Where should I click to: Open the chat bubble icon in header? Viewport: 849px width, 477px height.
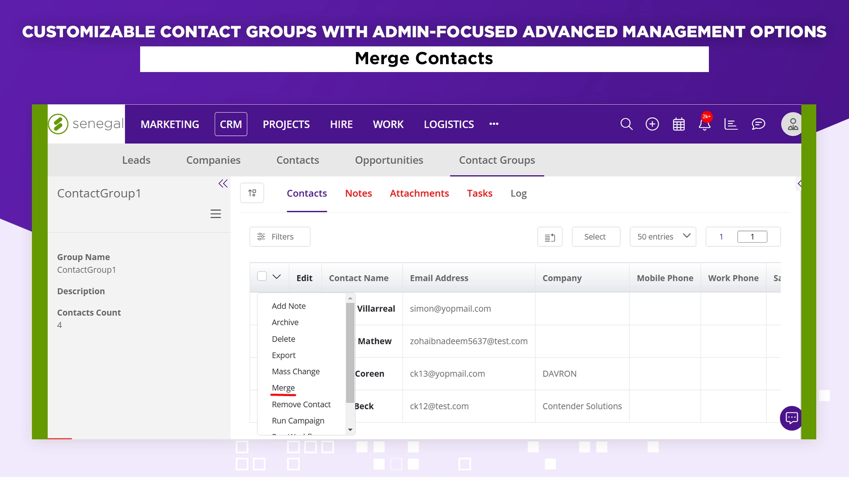tap(758, 124)
